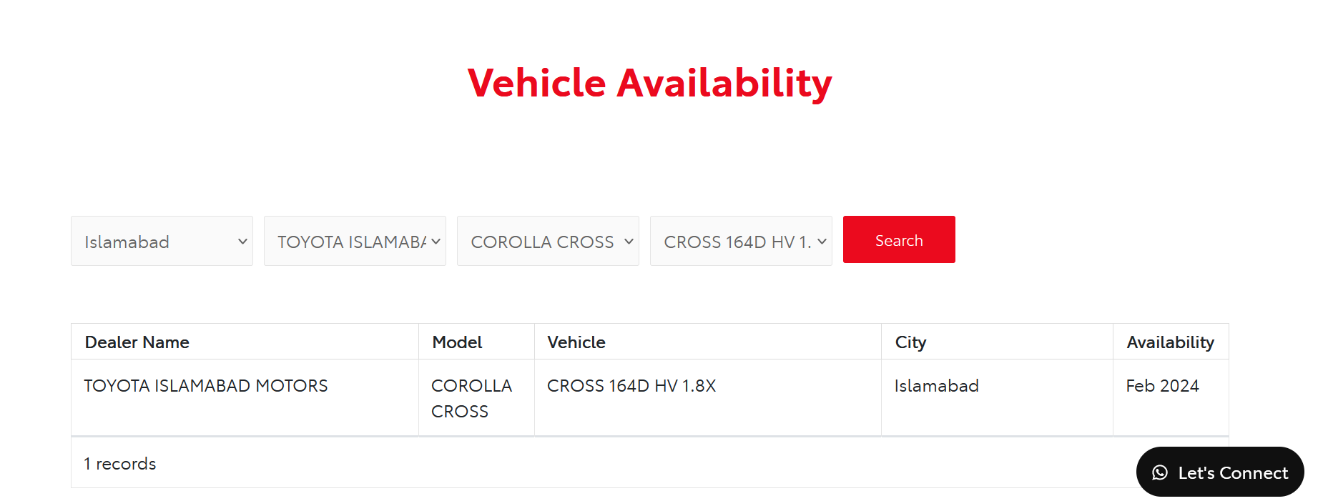Open the COROLLA CROSS model dropdown
The height and width of the screenshot is (501, 1323).
[548, 241]
